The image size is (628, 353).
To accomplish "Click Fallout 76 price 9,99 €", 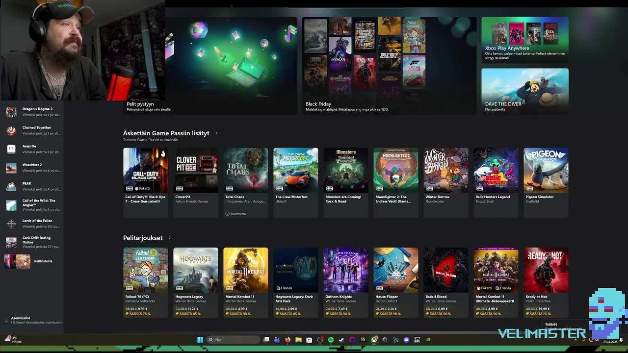I will point(143,309).
